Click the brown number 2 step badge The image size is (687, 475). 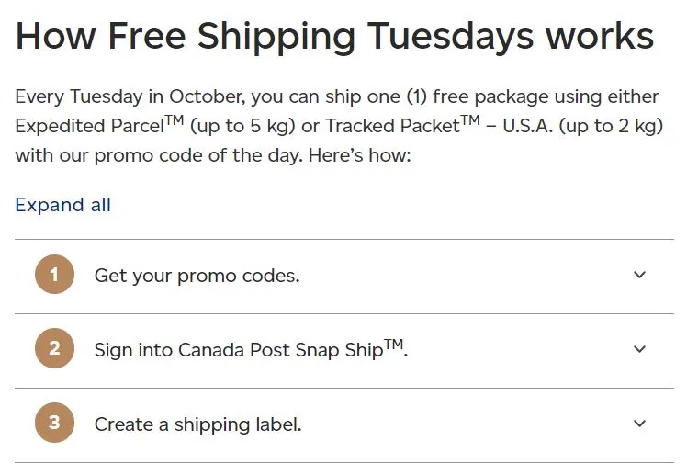click(x=54, y=348)
